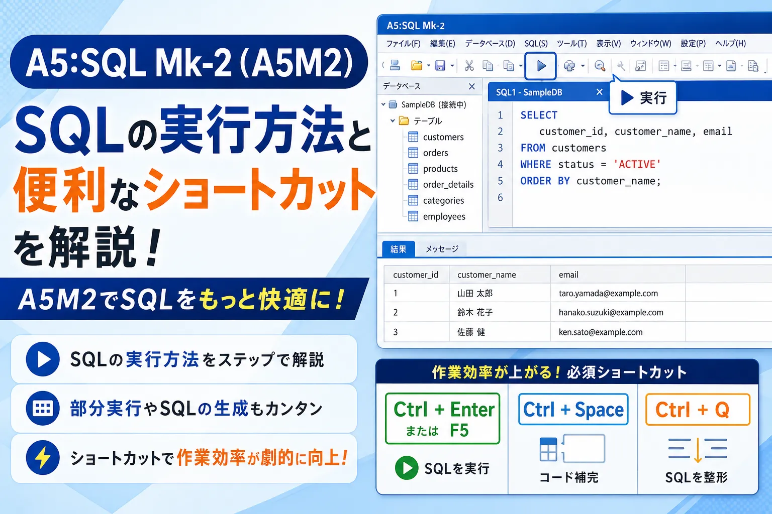The image size is (772, 514).
Task: Close the SQL1 - SampleDB tab
Action: pos(599,92)
